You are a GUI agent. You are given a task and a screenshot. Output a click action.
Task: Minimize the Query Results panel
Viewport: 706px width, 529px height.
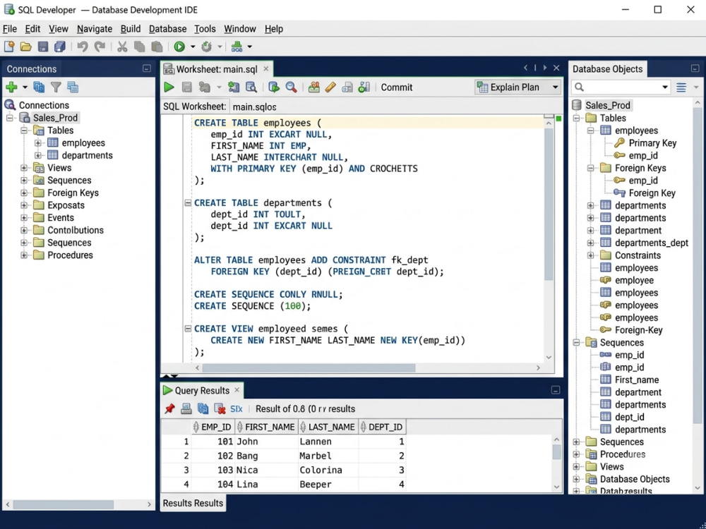(x=556, y=390)
